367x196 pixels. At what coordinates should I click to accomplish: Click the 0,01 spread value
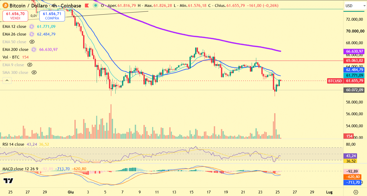point(34,16)
